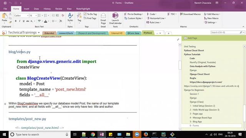
Task: Open the File menu
Action: (x=5, y=9)
